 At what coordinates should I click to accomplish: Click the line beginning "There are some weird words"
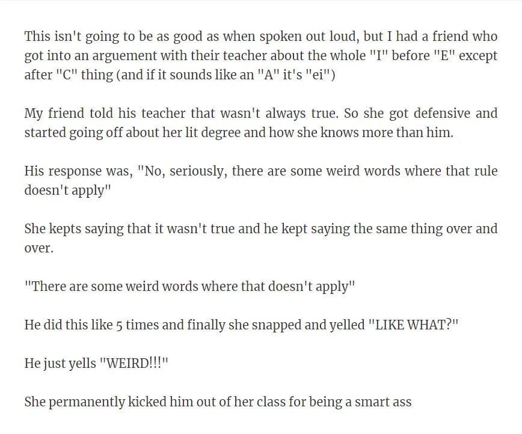[x=190, y=286]
